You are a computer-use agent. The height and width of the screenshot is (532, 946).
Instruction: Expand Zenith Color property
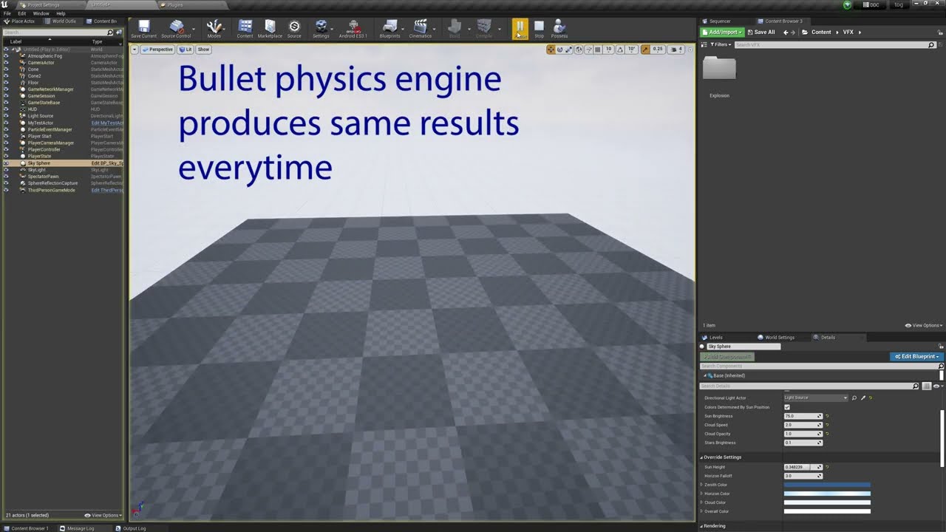point(701,485)
